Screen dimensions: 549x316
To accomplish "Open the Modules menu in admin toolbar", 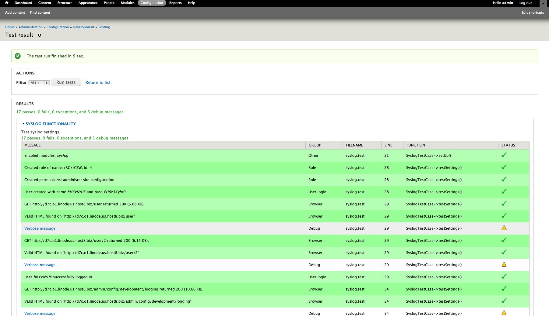I will coord(127,3).
